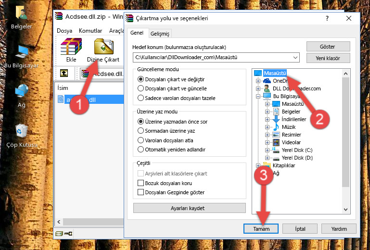Select the Bu Bilgisayar computer icon in tree
The width and height of the screenshot is (370, 250).
pyautogui.click(x=267, y=96)
